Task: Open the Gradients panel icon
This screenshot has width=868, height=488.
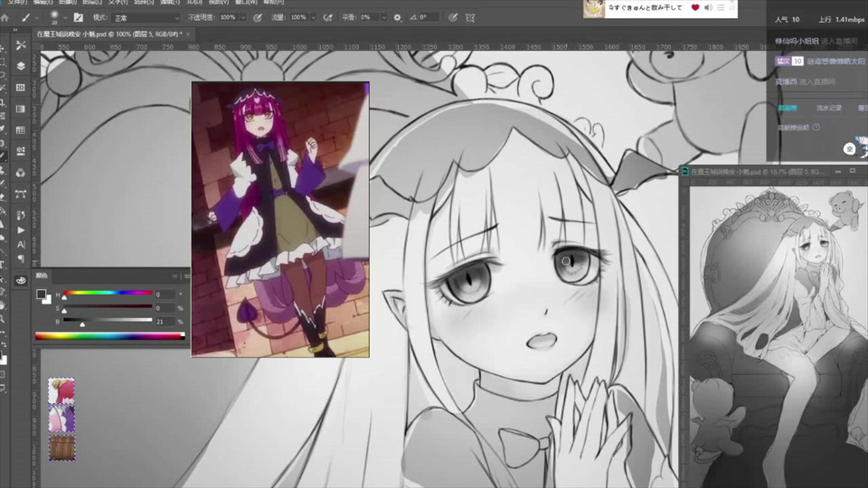Action: (21, 109)
